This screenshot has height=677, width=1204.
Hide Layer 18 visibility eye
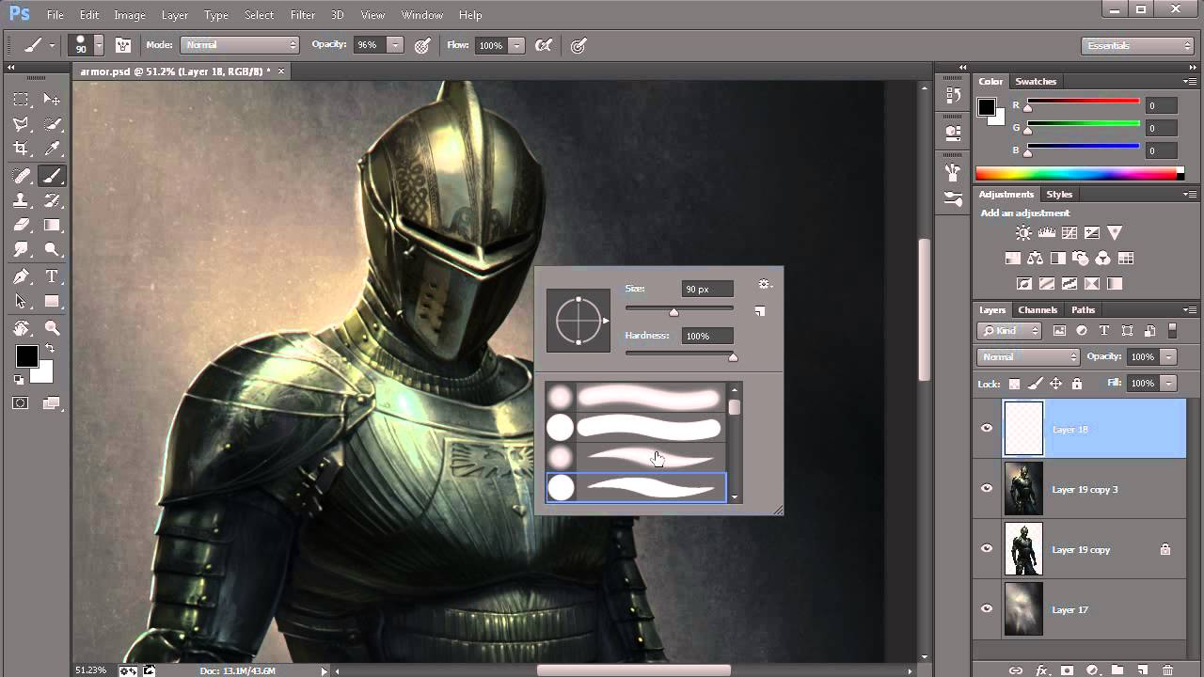987,429
